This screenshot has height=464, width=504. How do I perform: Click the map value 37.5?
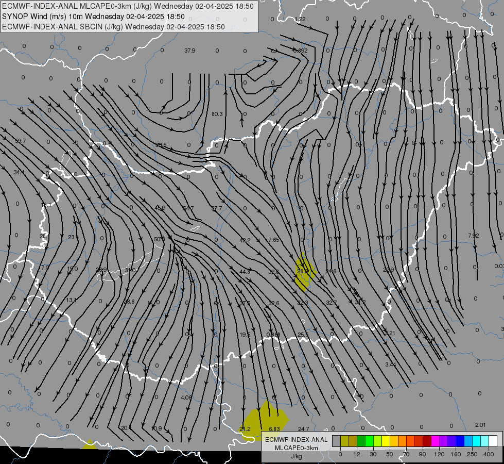click(x=245, y=303)
